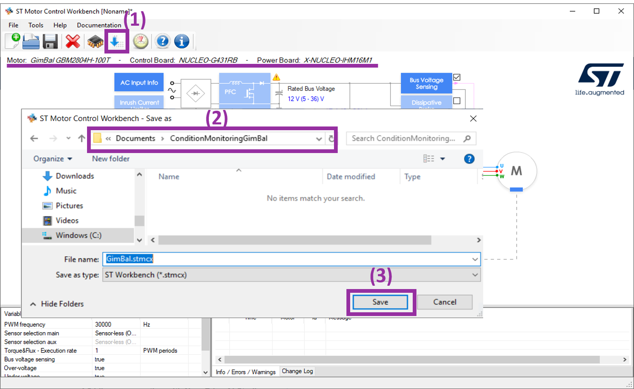Image resolution: width=634 pixels, height=389 pixels.
Task: Switch to Info / Errors / Warnings tab
Action: coord(246,372)
